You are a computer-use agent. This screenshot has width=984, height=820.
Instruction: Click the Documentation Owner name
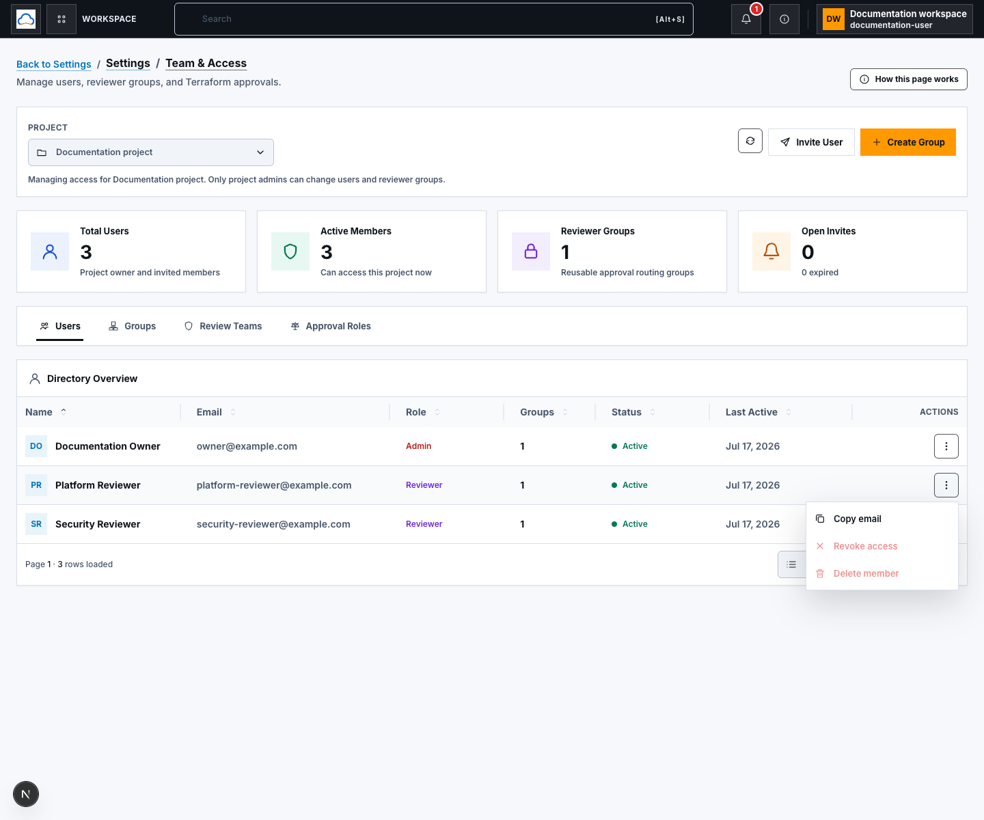pos(108,446)
